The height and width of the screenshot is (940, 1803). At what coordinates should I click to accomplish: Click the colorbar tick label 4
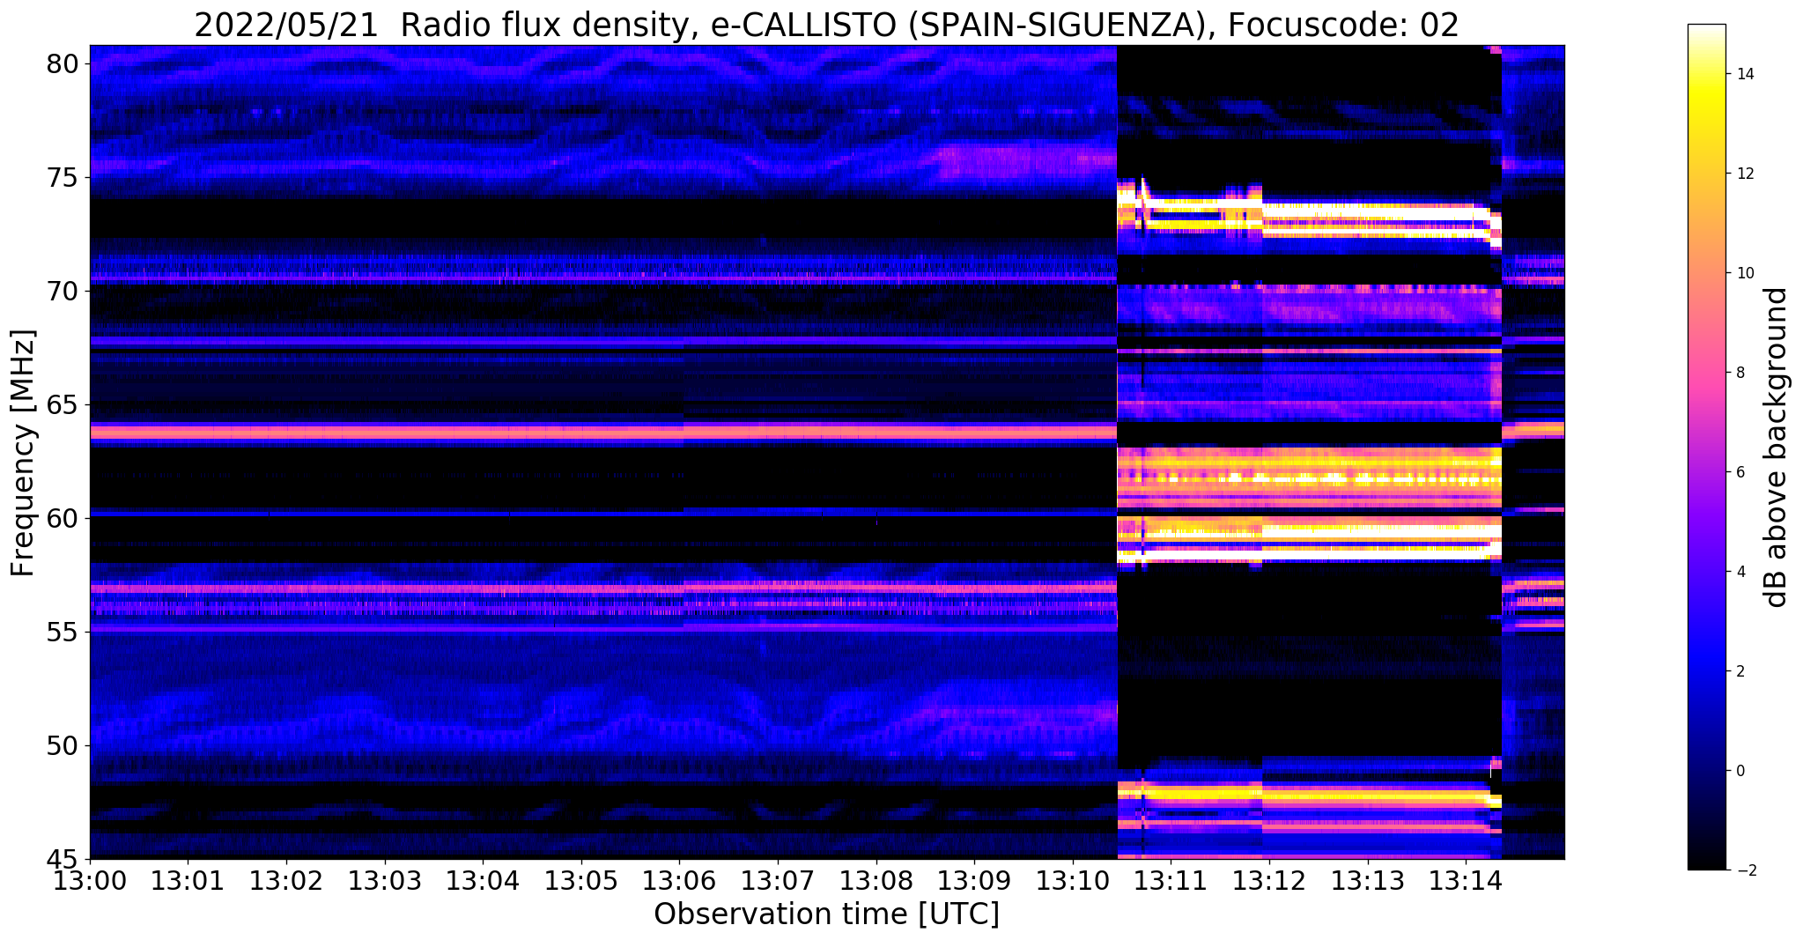(x=1740, y=572)
